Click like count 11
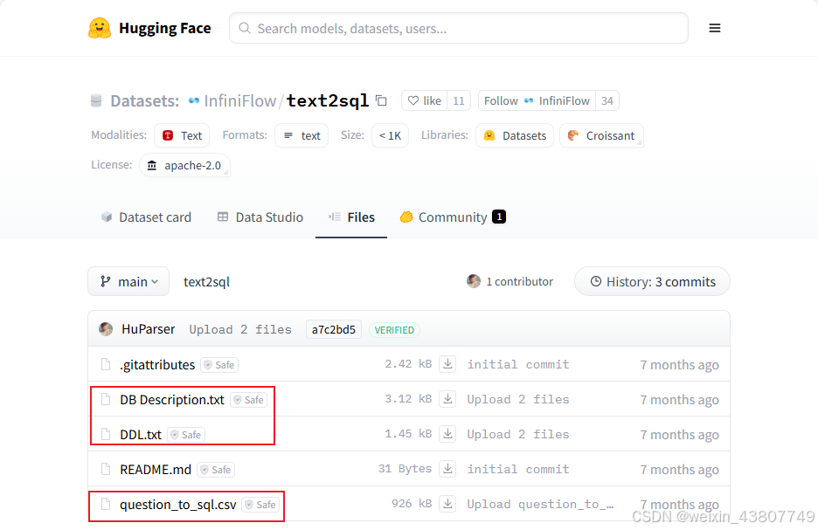This screenshot has height=530, width=818. 459,100
